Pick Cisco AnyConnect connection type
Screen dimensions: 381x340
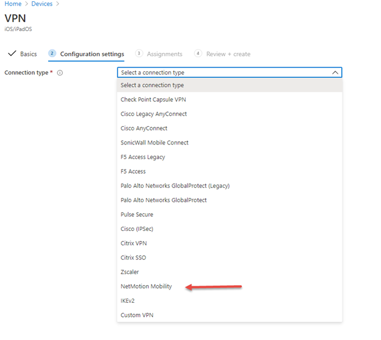coord(144,129)
